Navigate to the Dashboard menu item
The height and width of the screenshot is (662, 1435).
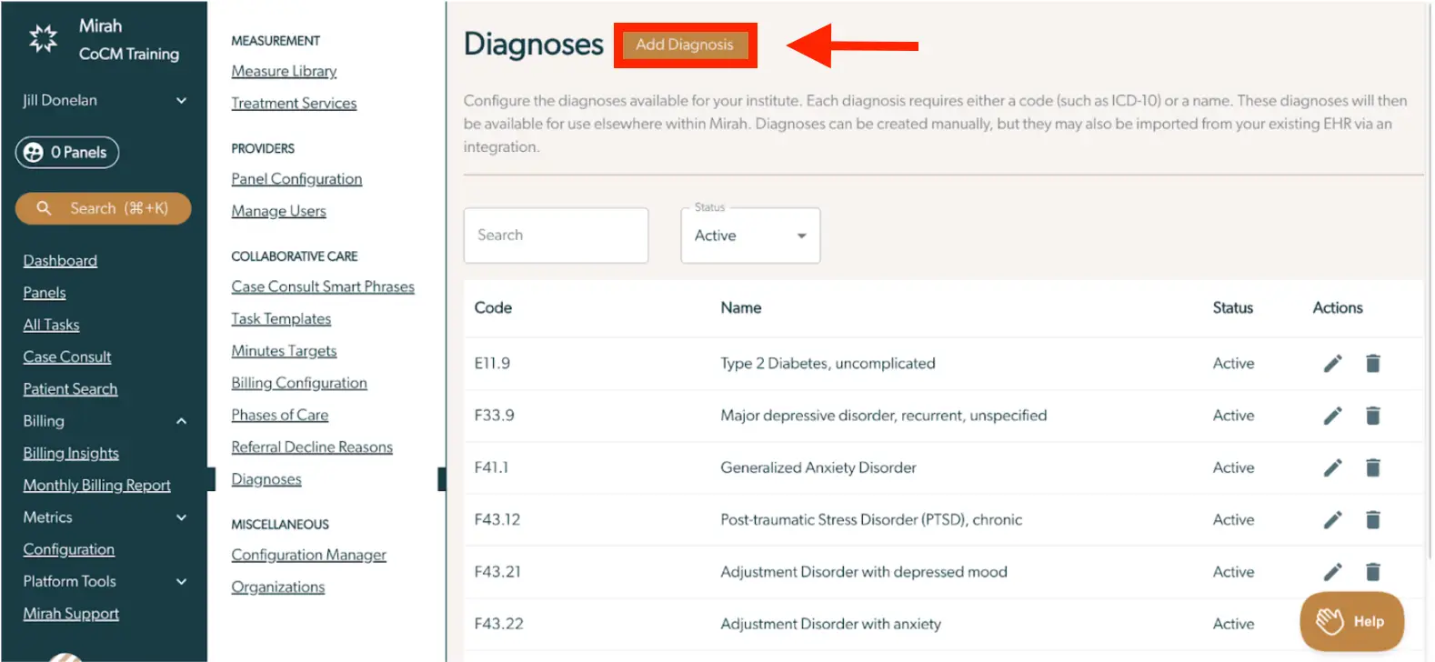pos(60,260)
